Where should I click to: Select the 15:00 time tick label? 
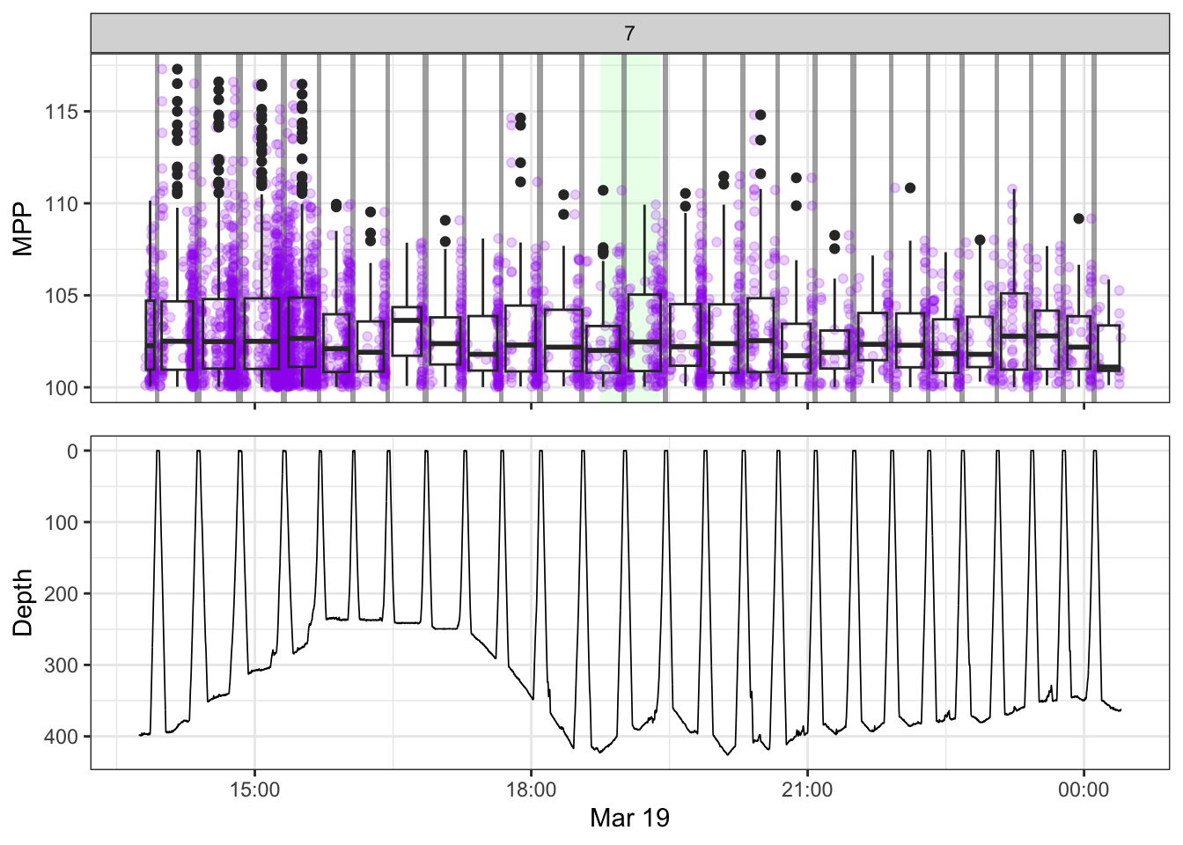(x=254, y=790)
